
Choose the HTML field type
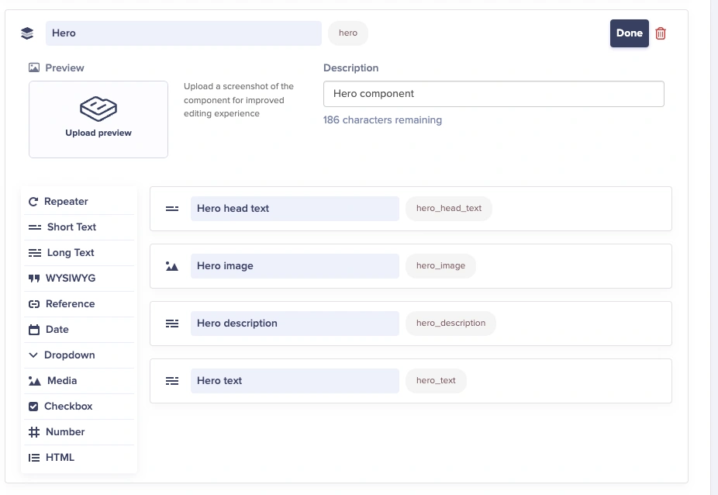pos(60,458)
